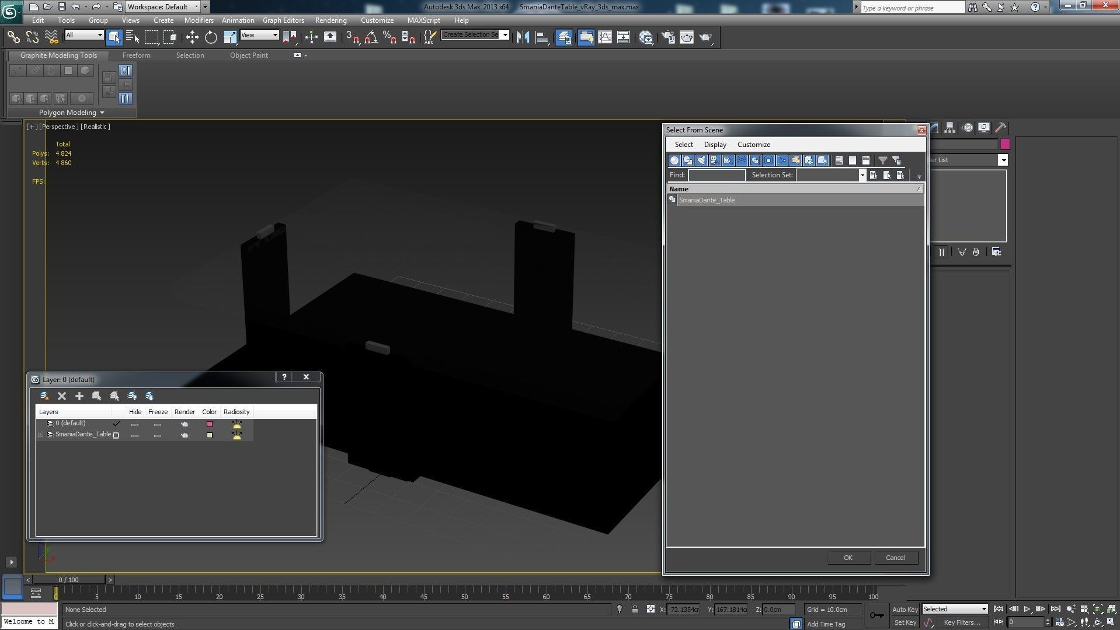1120x630 pixels.
Task: Select the Select and Rotate tool
Action: (211, 37)
